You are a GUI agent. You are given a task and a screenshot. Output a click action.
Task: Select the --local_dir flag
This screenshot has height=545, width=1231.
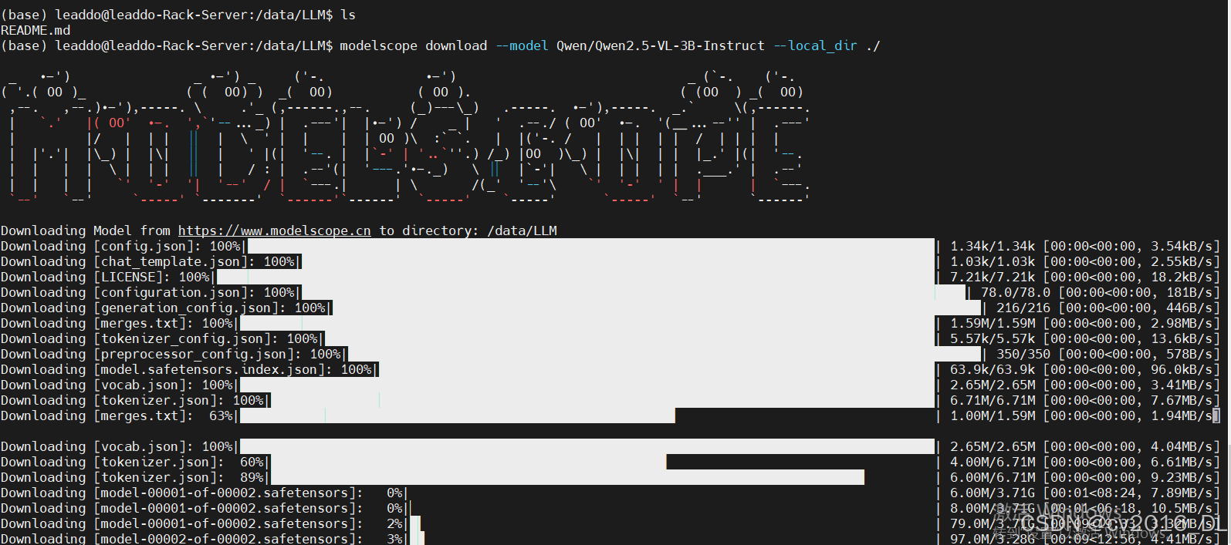[815, 45]
